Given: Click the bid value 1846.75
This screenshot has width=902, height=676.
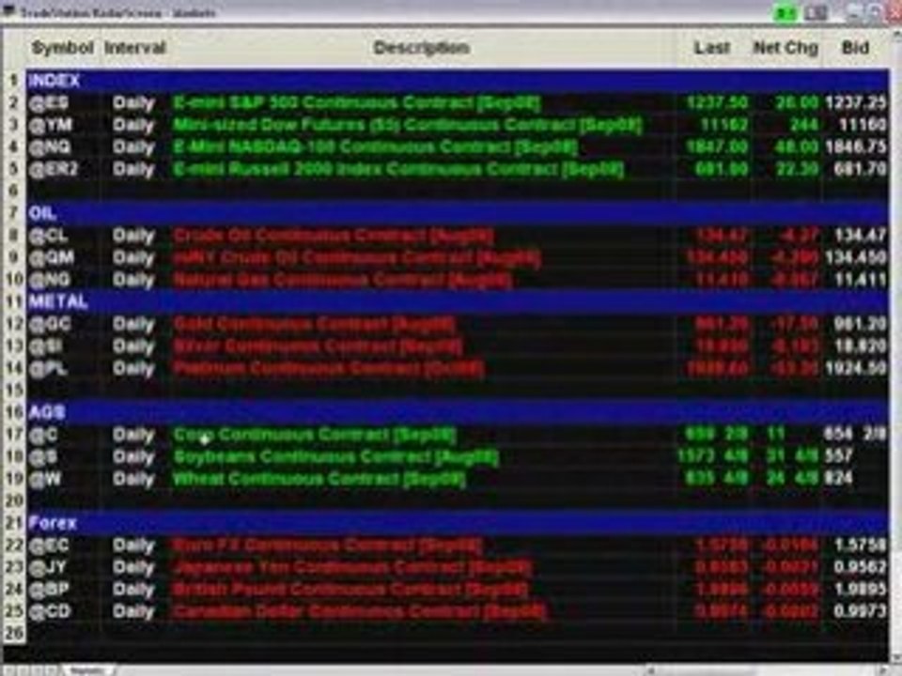Looking at the screenshot, I should pyautogui.click(x=856, y=147).
